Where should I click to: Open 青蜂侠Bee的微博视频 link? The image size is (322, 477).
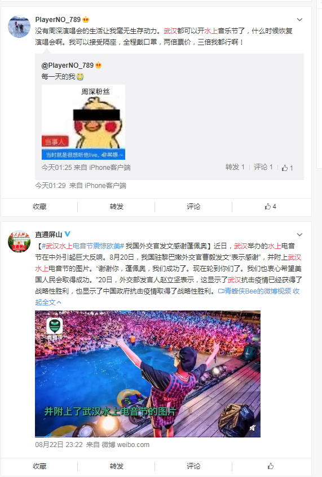click(x=254, y=291)
